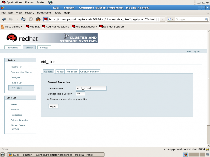Click the Red Hat logo
This screenshot has width=210, height=157.
[x=22, y=38]
